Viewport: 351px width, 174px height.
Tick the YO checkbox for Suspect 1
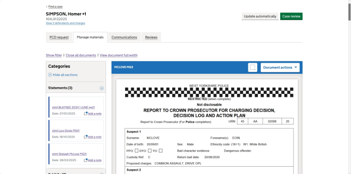160,151
